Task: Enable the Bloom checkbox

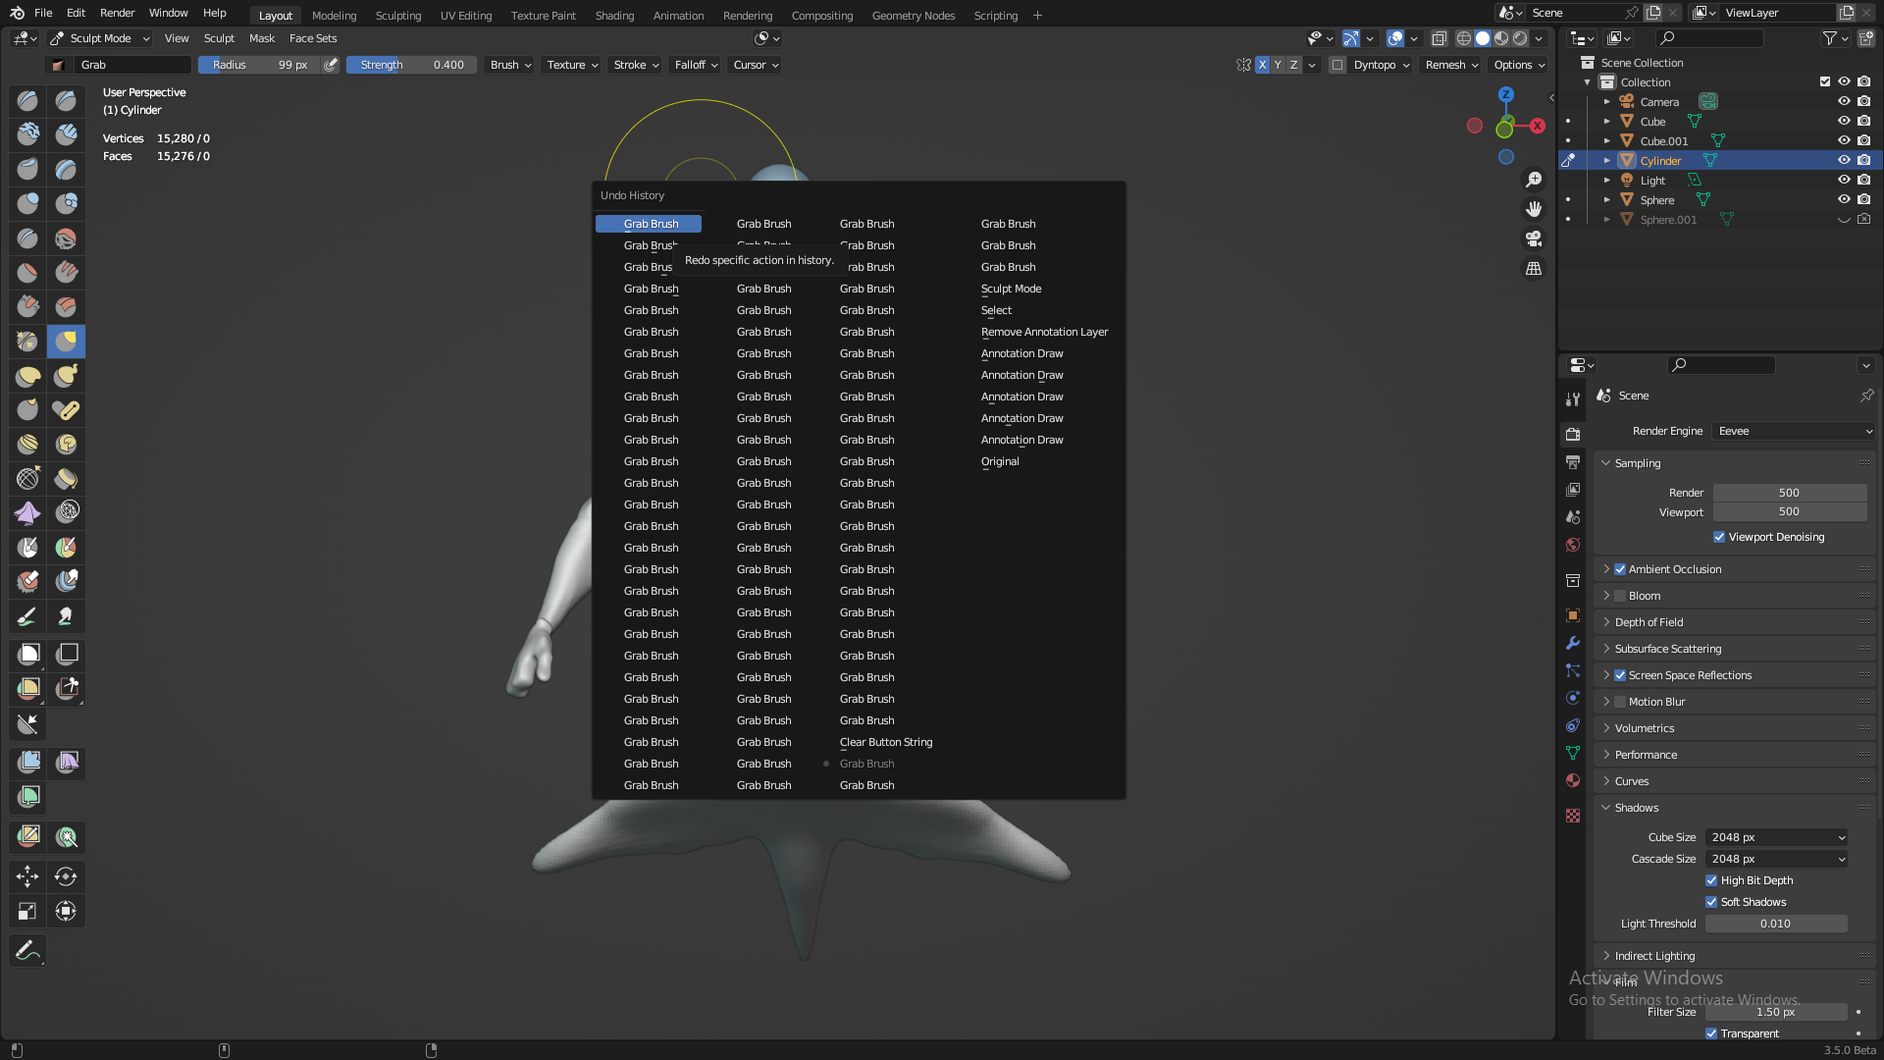Action: [1620, 596]
